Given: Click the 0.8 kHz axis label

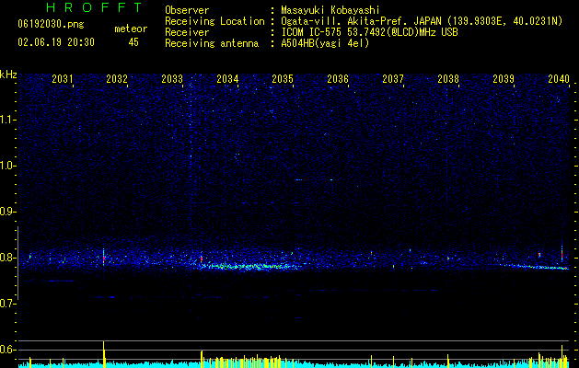Looking at the screenshot, I should (7, 258).
